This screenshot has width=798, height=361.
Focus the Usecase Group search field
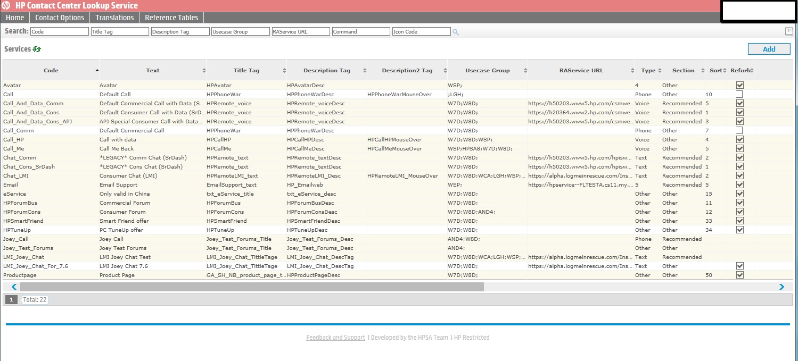pos(241,32)
